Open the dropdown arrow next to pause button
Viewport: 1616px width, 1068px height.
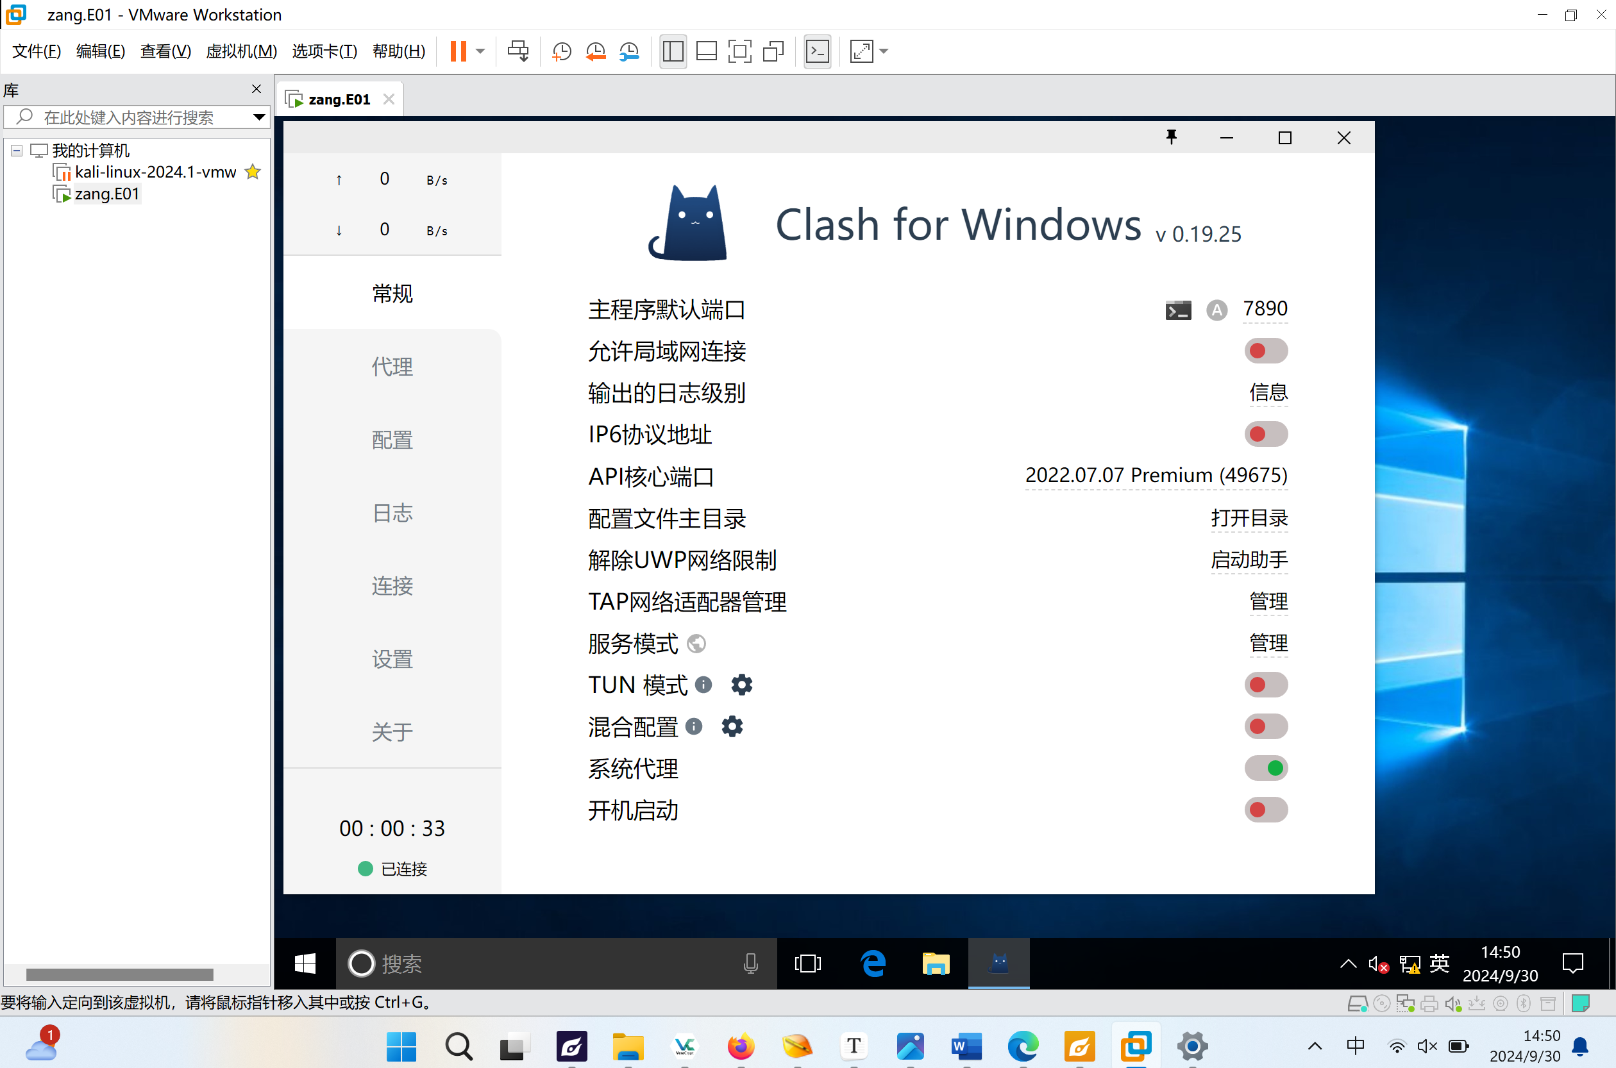(x=480, y=51)
